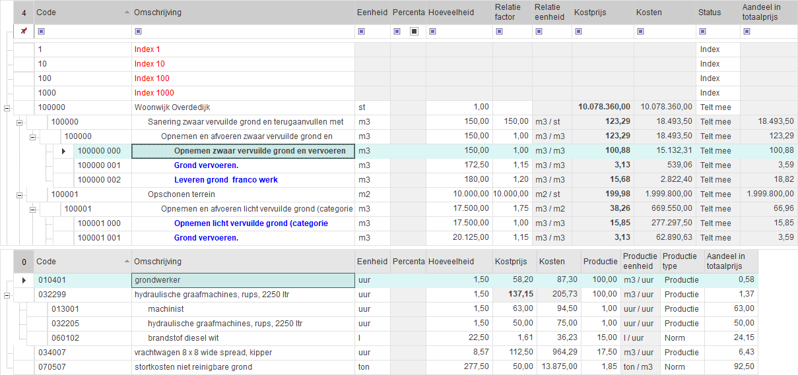Collapse the Sanering zwaar vervuilde grond node
Image resolution: width=798 pixels, height=375 pixels.
pyautogui.click(x=19, y=122)
